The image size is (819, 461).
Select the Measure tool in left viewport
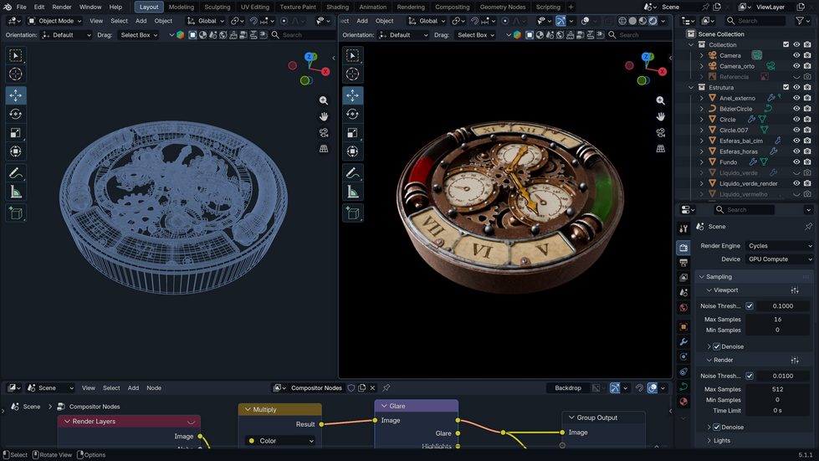16,192
